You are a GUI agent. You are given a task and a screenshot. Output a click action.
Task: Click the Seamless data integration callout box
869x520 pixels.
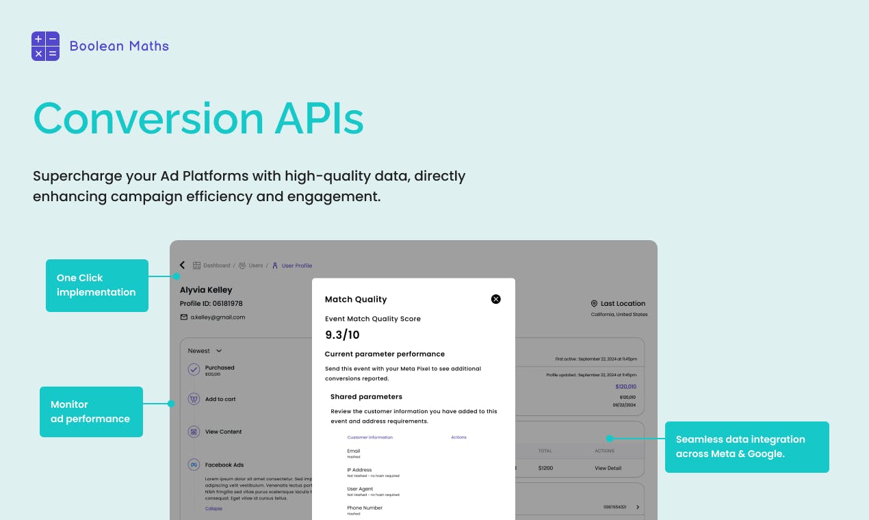(747, 447)
